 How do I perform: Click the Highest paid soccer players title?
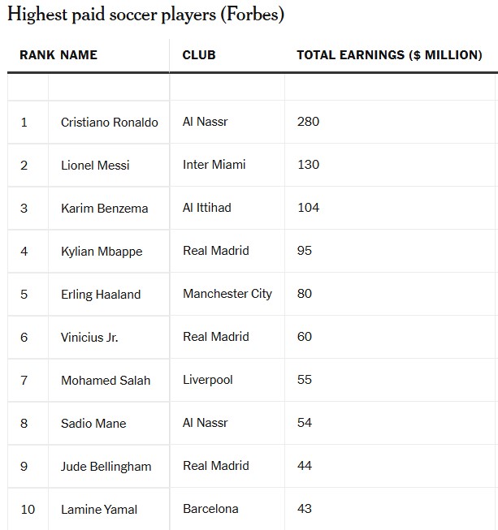(x=146, y=15)
